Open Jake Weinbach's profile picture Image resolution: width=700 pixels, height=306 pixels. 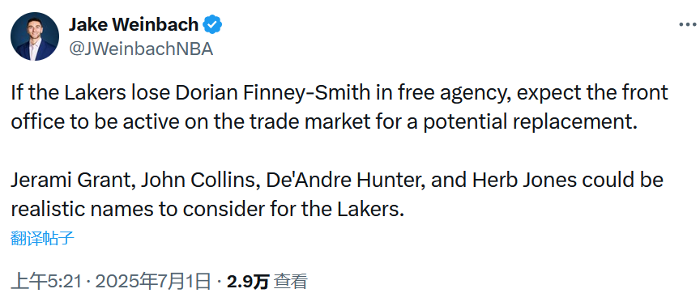[x=35, y=36]
